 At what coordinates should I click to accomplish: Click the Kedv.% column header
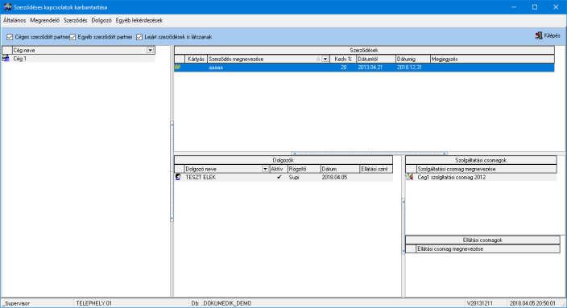point(343,59)
